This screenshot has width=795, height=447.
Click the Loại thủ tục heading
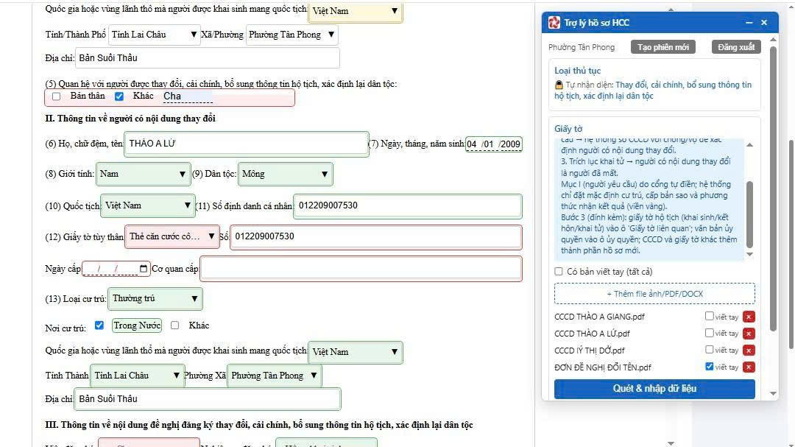[x=578, y=71]
